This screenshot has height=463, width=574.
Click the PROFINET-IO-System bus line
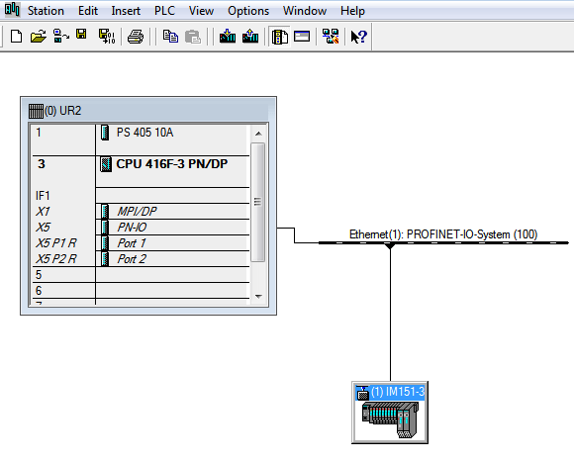443,242
